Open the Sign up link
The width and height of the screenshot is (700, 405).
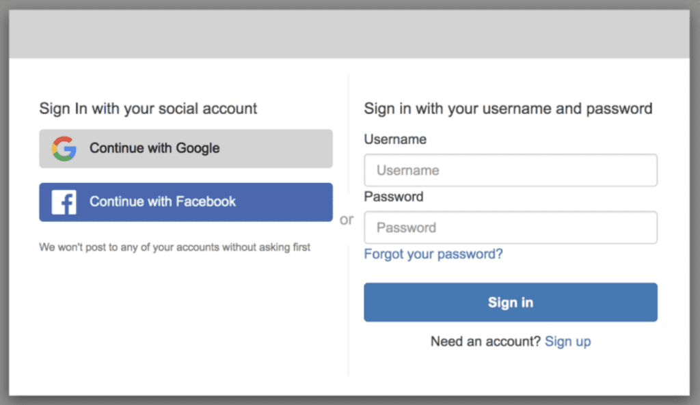pyautogui.click(x=567, y=341)
